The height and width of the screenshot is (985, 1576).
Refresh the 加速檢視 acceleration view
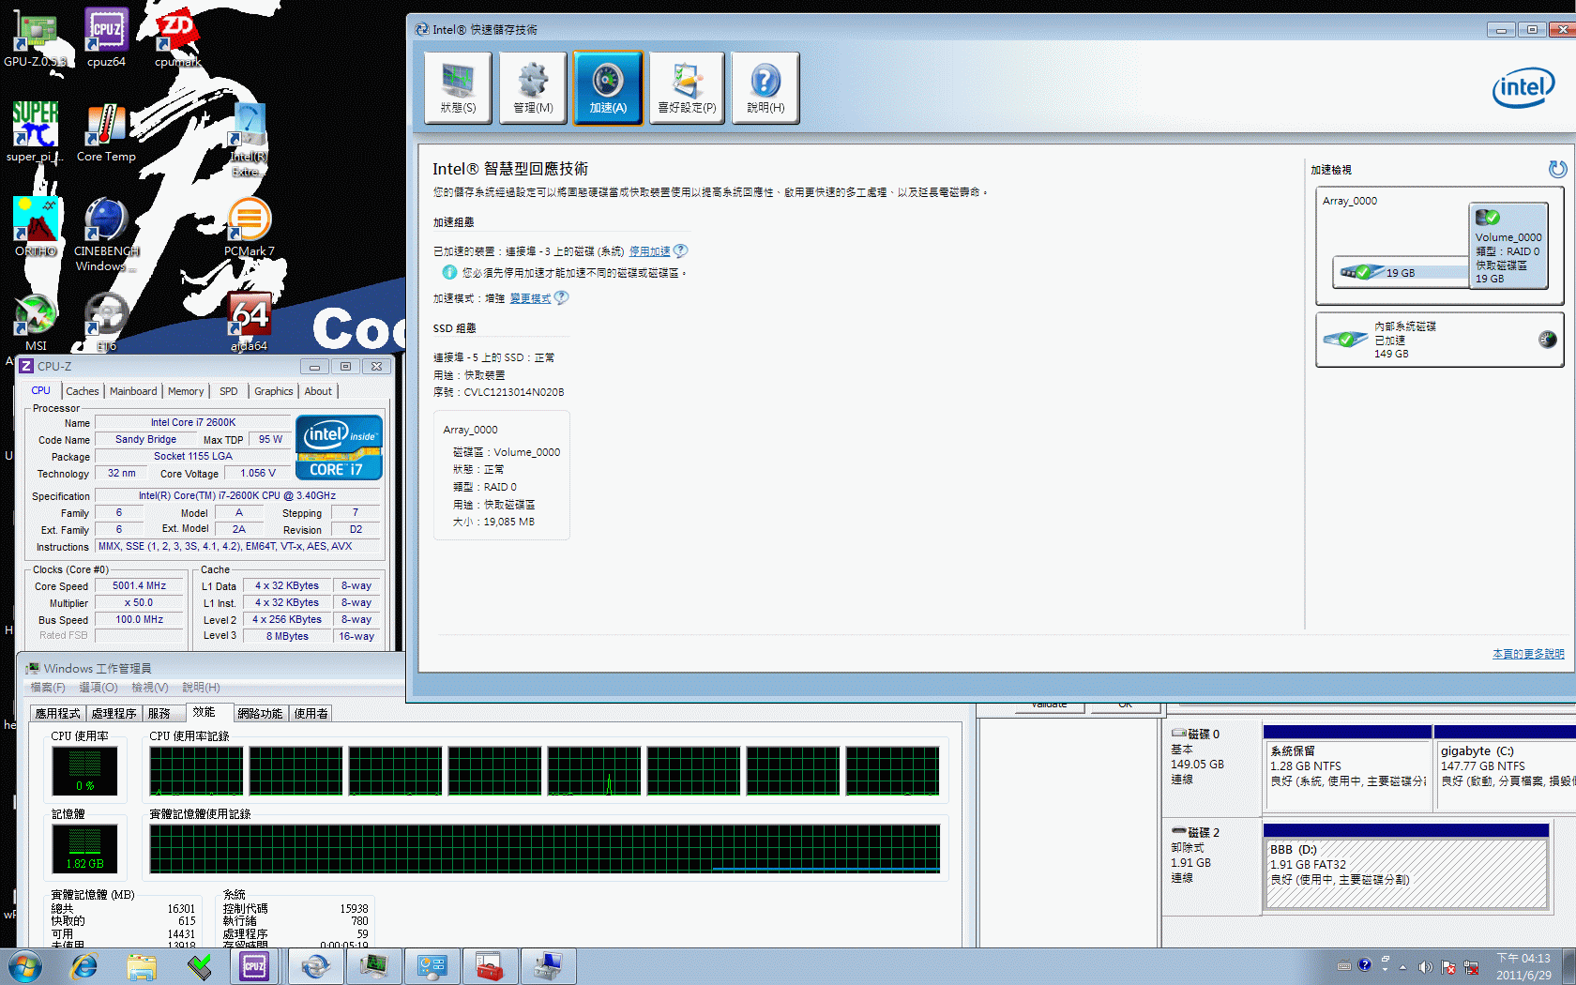(x=1557, y=169)
